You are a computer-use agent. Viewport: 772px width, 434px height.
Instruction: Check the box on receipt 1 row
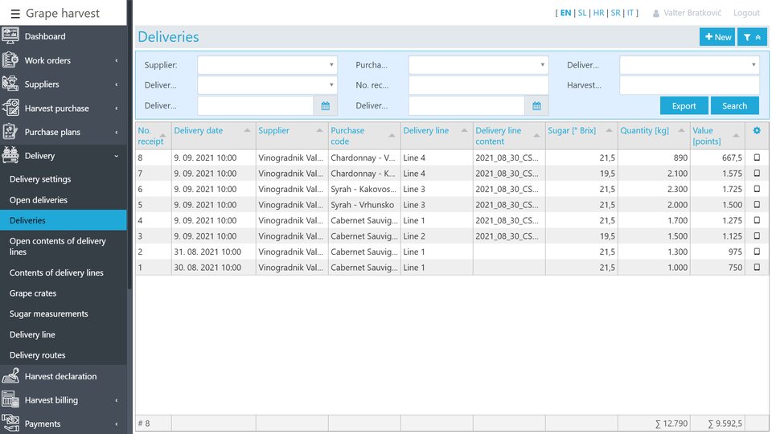[x=756, y=268]
